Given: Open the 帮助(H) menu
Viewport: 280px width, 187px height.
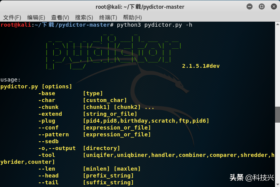Looking at the screenshot, I should coord(132,18).
